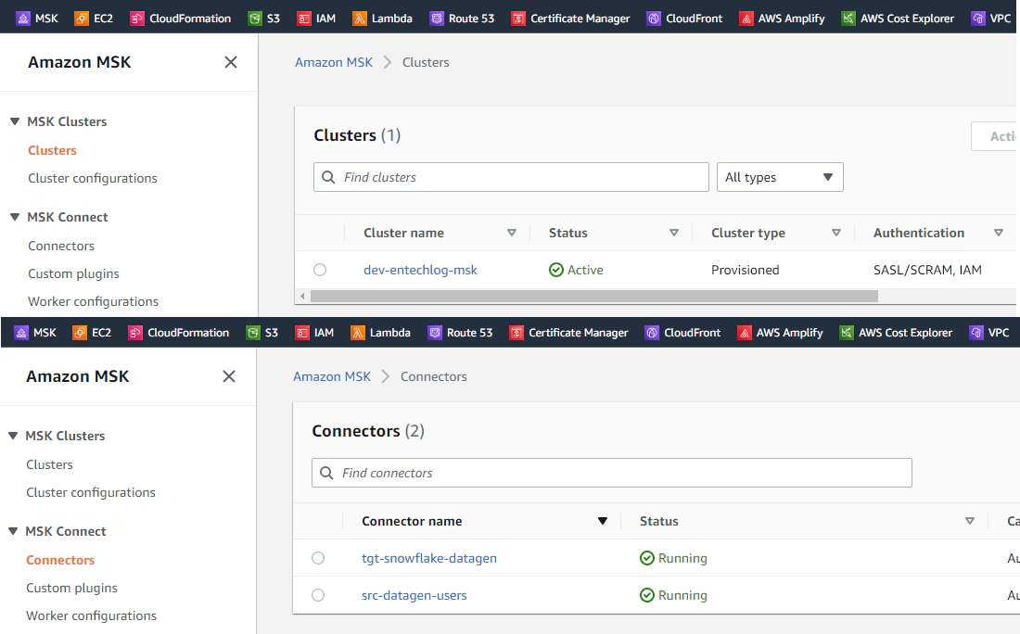Sort by Cluster name column arrow
The image size is (1020, 634).
pyautogui.click(x=511, y=233)
